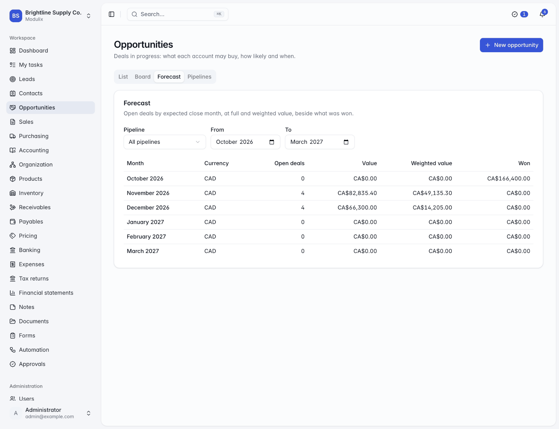559x429 pixels.
Task: Click the Approvals check-badge icon
Action: 13,364
